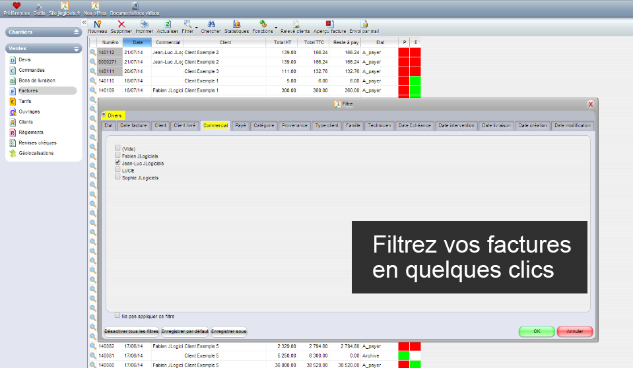The image size is (633, 368).
Task: Close the Filtre dialog
Action: point(591,104)
